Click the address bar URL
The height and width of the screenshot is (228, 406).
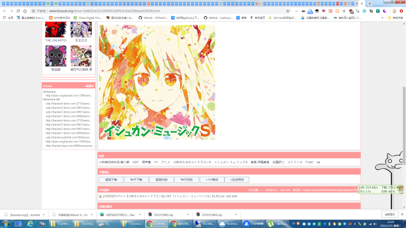click(104, 11)
